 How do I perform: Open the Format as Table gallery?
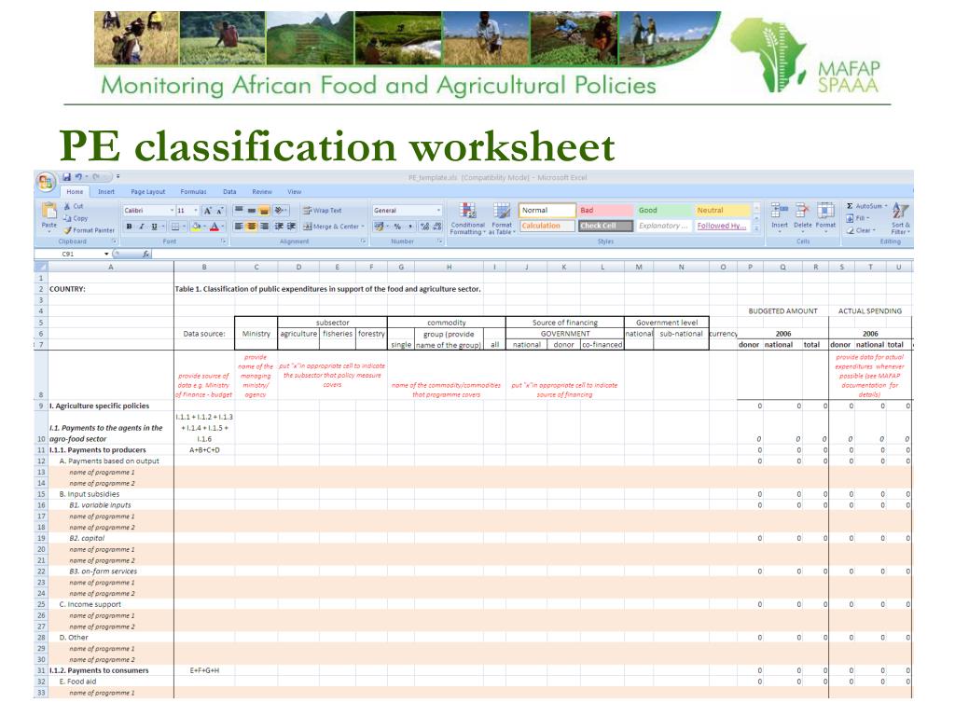click(502, 218)
